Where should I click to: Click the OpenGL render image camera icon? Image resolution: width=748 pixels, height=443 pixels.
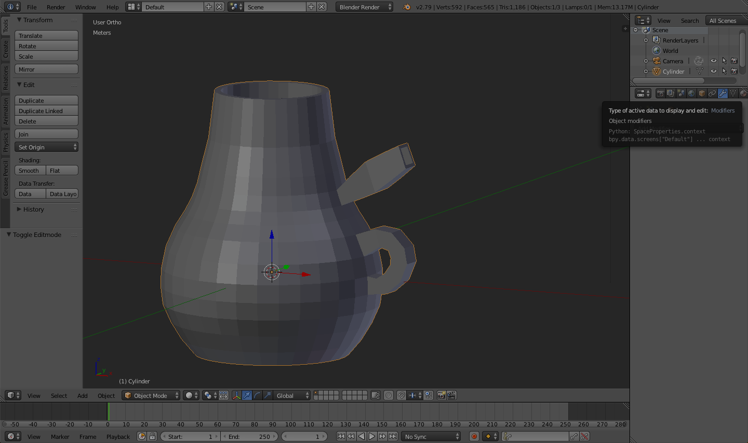(442, 395)
